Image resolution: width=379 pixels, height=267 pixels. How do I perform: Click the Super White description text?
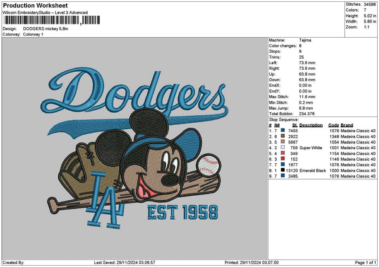[311, 148]
